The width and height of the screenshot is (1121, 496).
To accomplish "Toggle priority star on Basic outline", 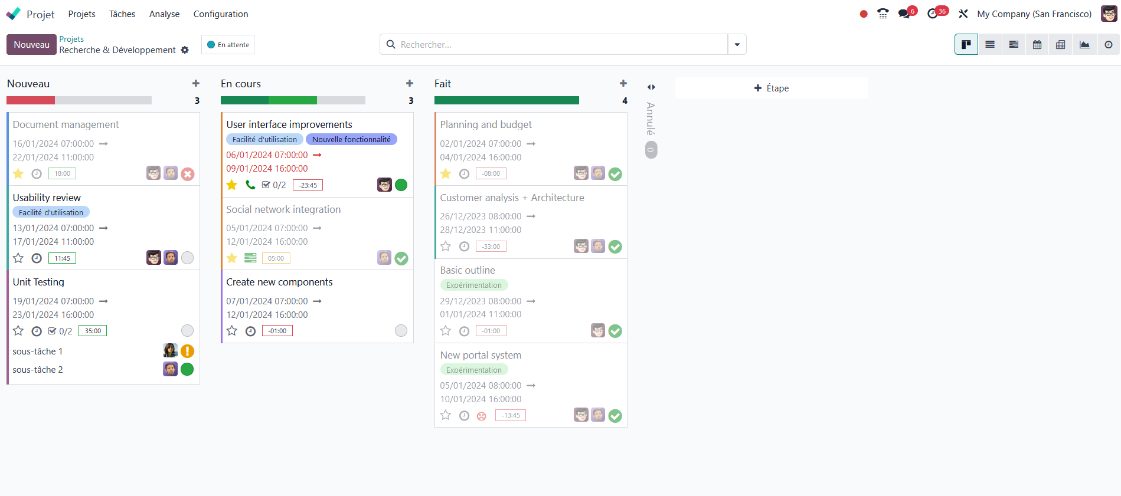I will point(446,330).
